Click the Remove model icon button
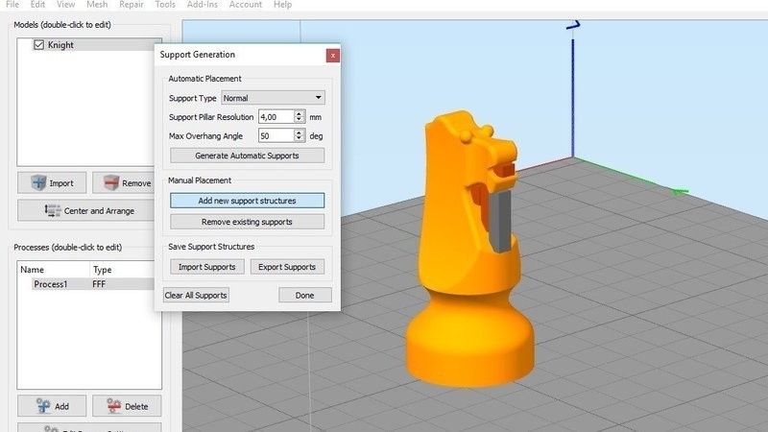768x432 pixels. [125, 182]
